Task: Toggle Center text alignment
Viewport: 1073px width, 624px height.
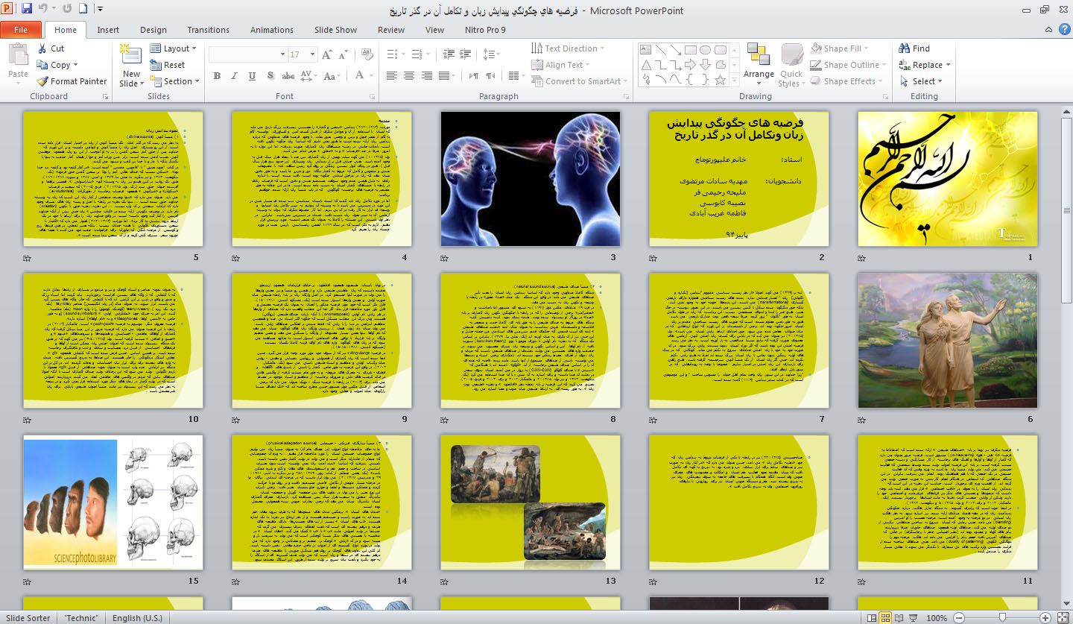Action: tap(409, 75)
